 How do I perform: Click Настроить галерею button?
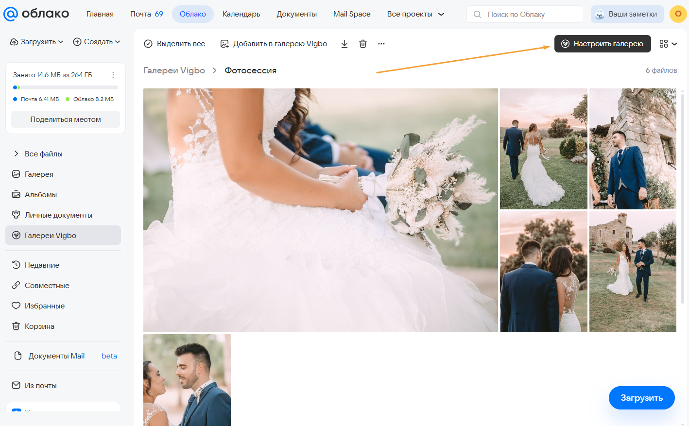(603, 44)
